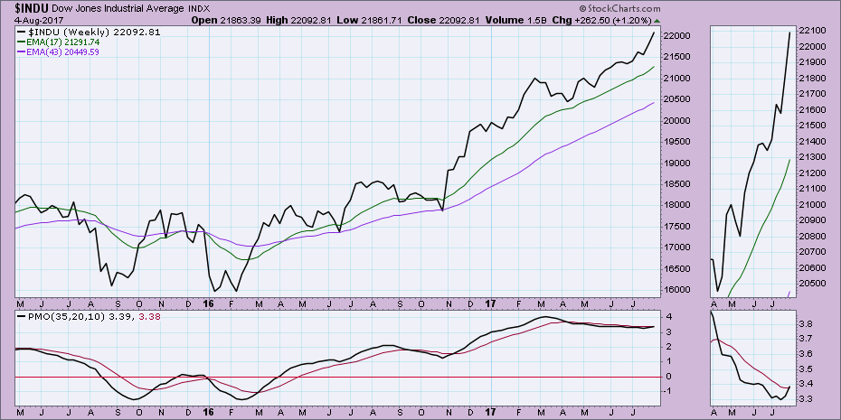This screenshot has width=841, height=420.
Task: Click the 16000 price axis label
Action: coord(676,290)
